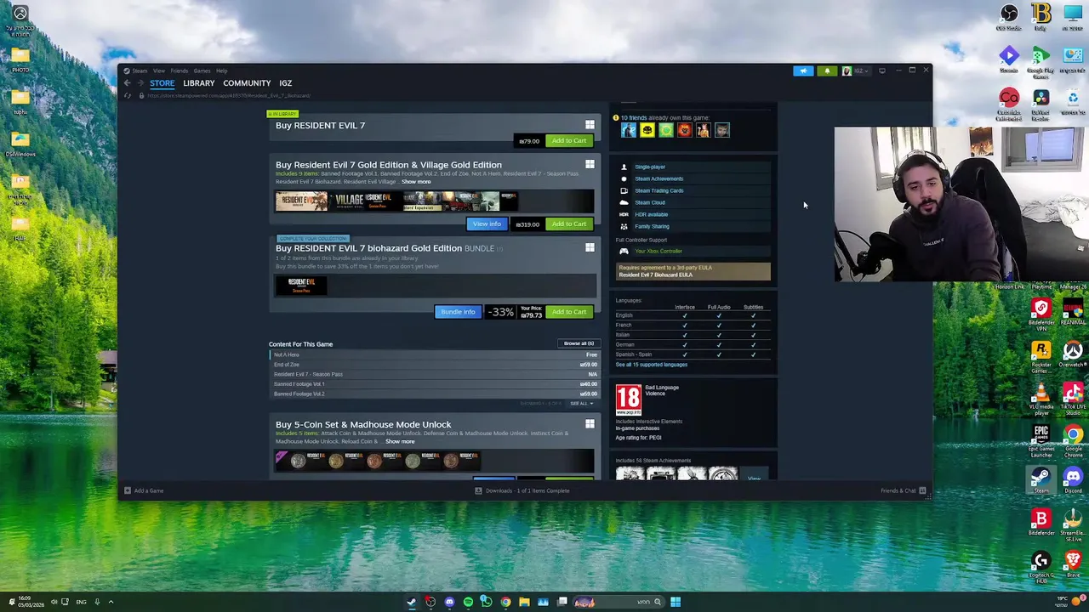Click the friend avatar with cat ears
The width and height of the screenshot is (1089, 612).
703,130
